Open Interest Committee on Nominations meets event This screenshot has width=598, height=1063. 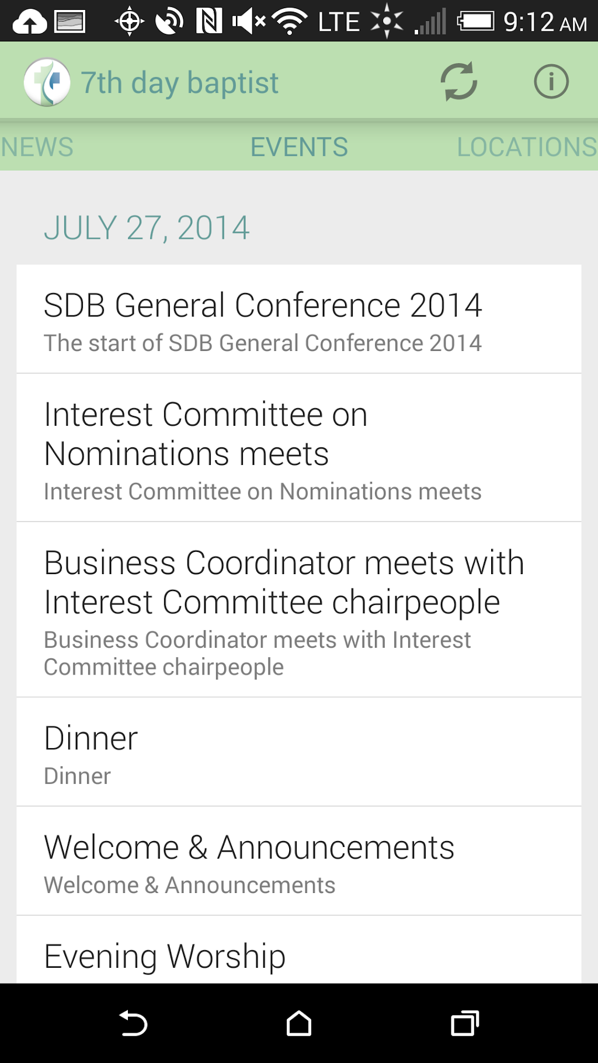click(x=299, y=448)
